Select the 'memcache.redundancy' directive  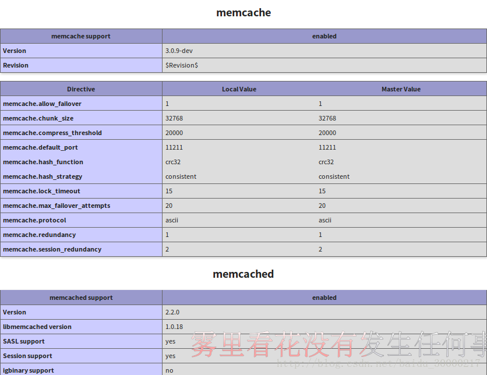tap(40, 235)
